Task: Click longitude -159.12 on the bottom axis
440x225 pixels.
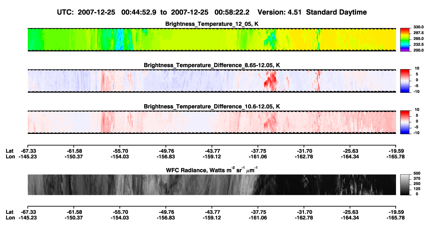Action: pos(212,217)
